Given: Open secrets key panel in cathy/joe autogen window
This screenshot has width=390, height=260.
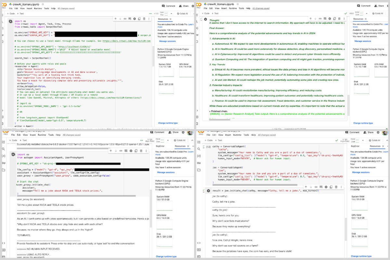Looking at the screenshot, I should (x=199, y=163).
